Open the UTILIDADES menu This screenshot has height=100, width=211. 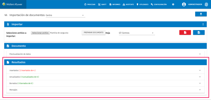142,4
